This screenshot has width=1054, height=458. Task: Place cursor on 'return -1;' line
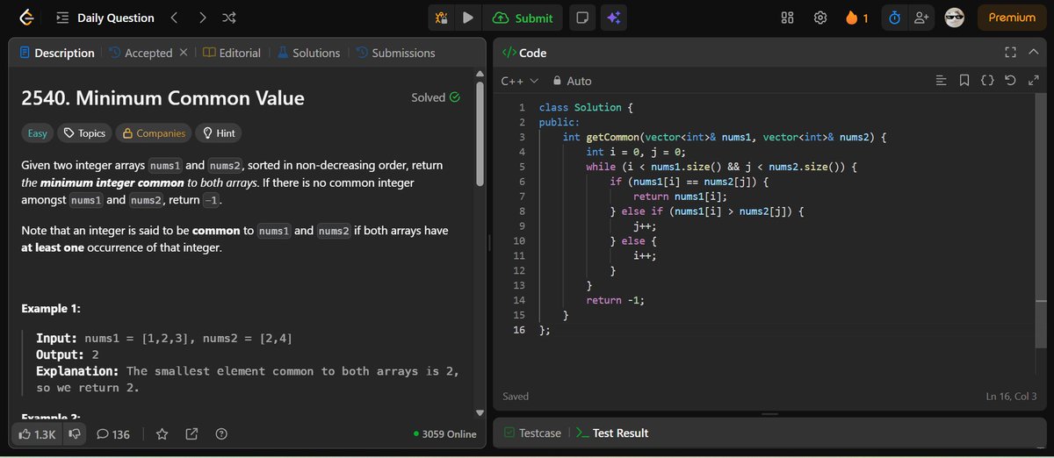pos(615,300)
